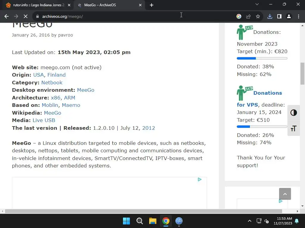Viewport: 305px width, 228px height.
Task: Open the Live USB media link
Action: 44,121
